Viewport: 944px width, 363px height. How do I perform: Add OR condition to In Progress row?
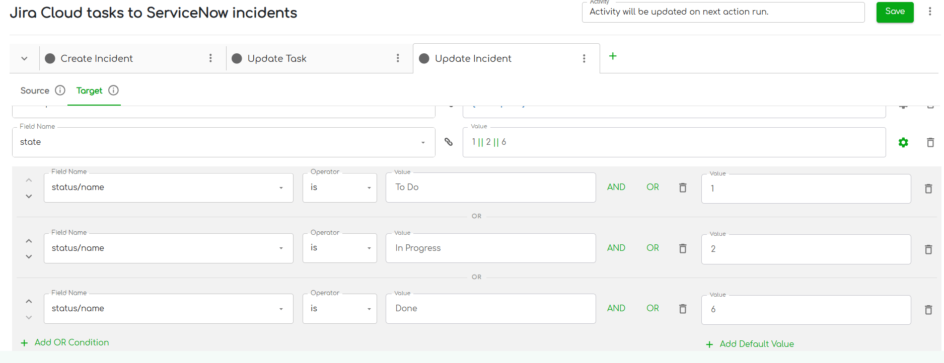652,248
